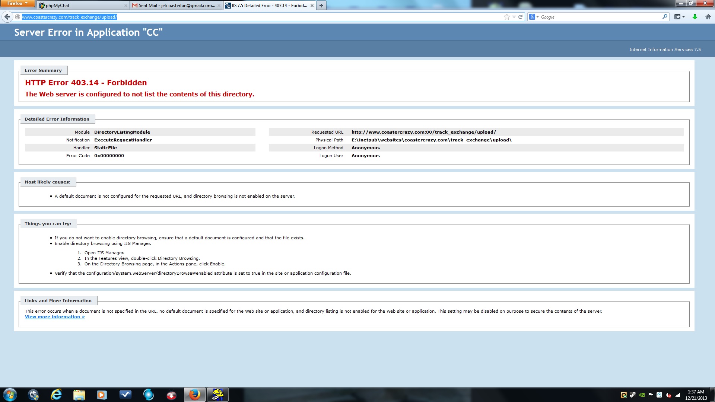Bookmark this page with the star icon
This screenshot has width=715, height=402.
(506, 17)
